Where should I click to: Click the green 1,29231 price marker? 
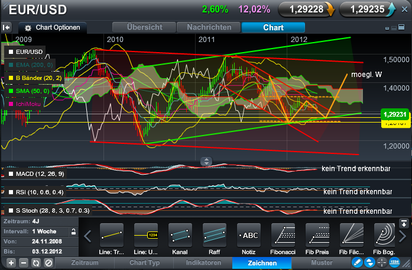pos(395,114)
